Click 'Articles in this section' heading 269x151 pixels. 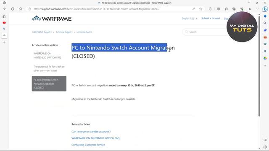point(45,45)
